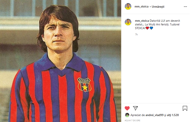This screenshot has height=122, width=192.
Task: Share the post via paper plane icon
Action: [135, 108]
